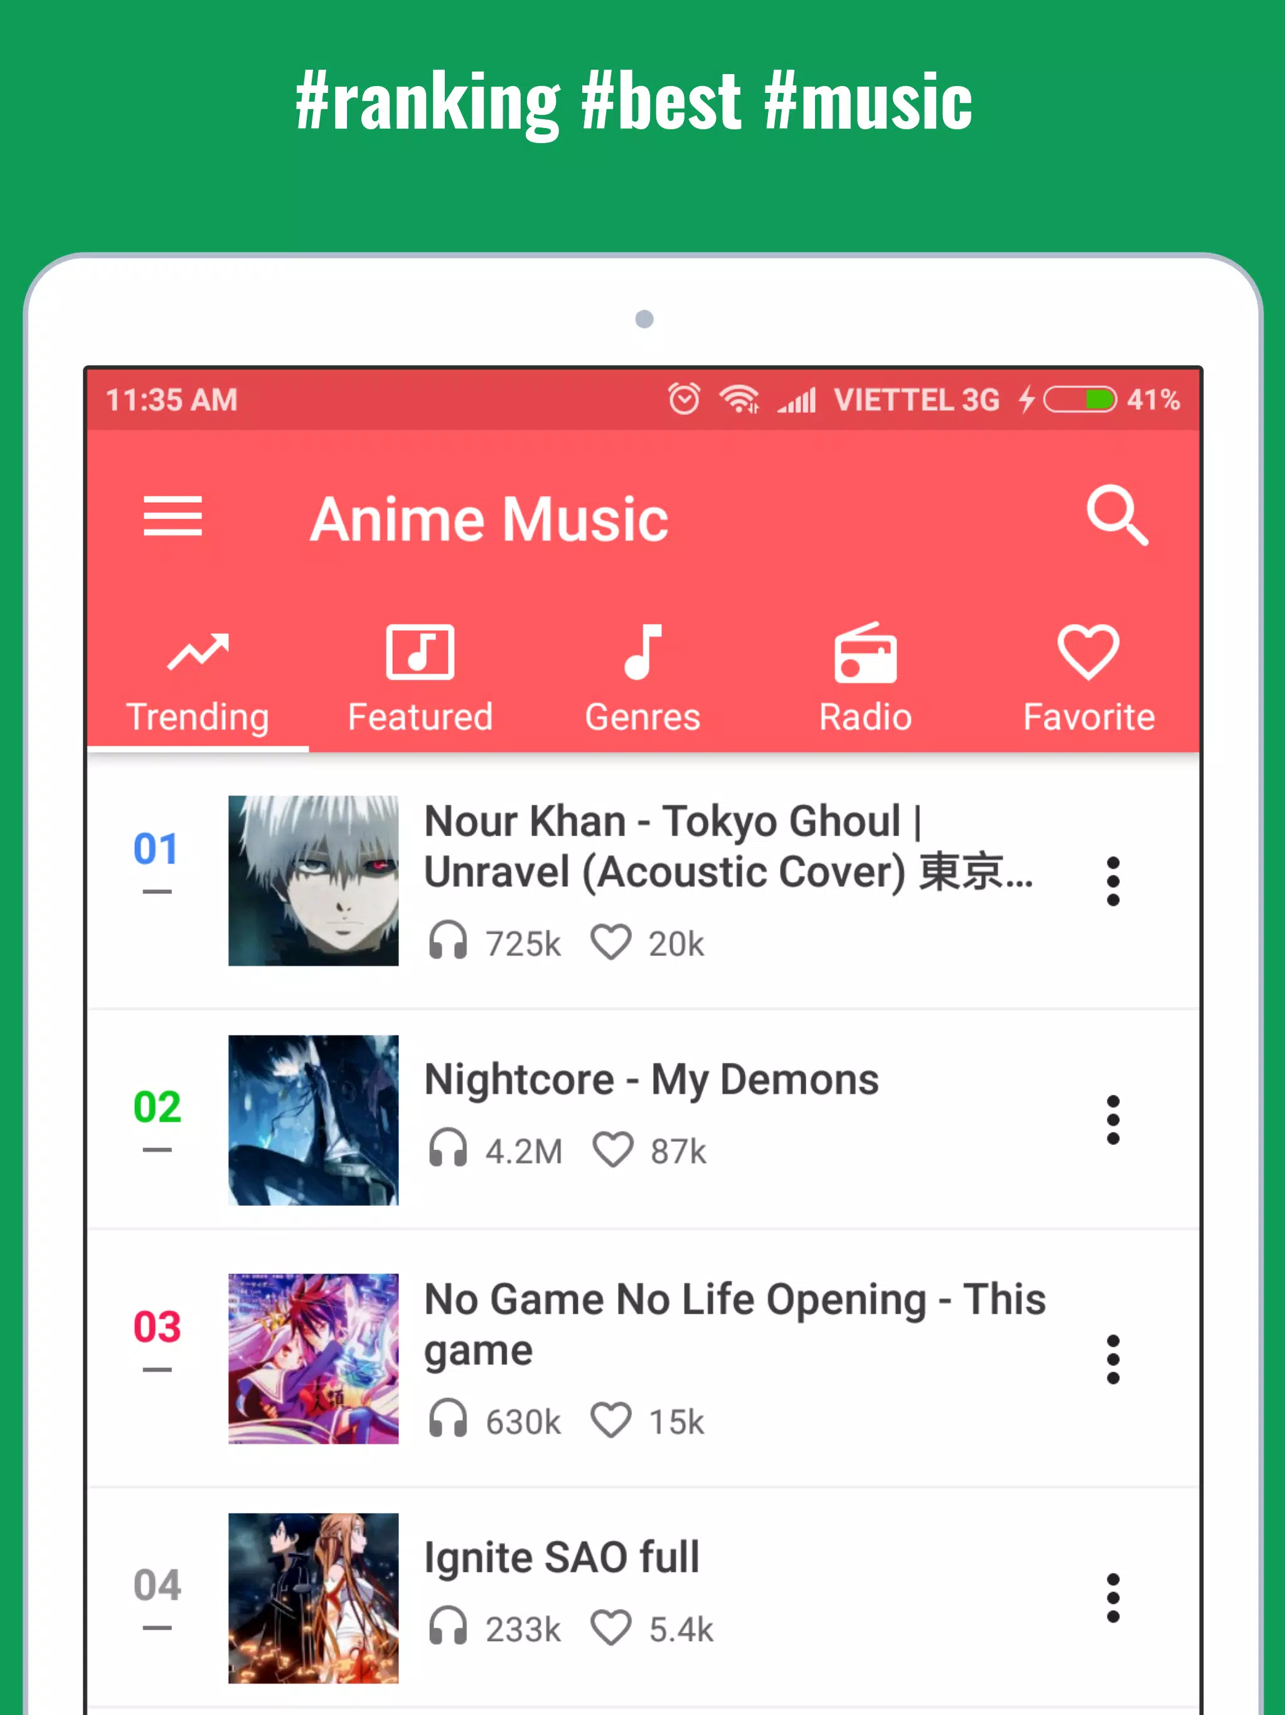
Task: Expand options for No Game No Life
Action: pyautogui.click(x=1112, y=1358)
